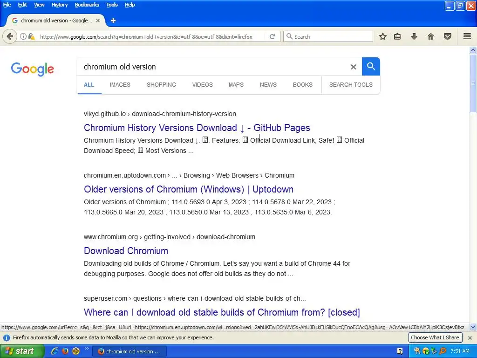
Task: Focus the Firefox Search box
Action: pos(328,36)
